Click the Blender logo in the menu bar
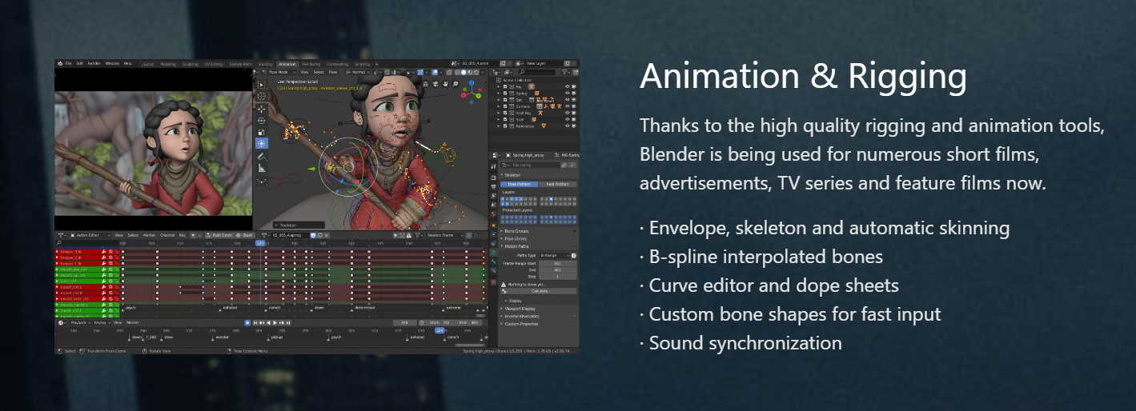 click(60, 63)
